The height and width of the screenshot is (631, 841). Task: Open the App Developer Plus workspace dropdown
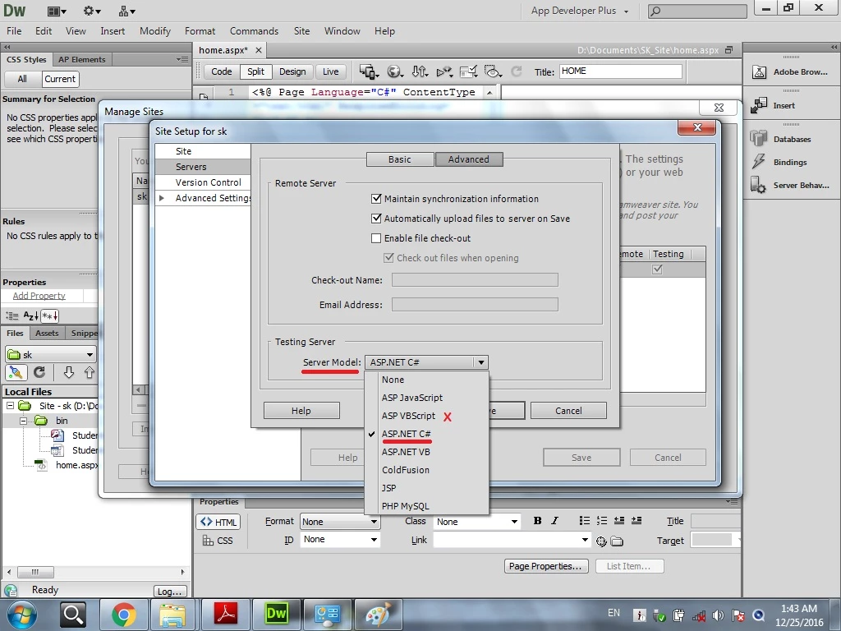point(579,11)
